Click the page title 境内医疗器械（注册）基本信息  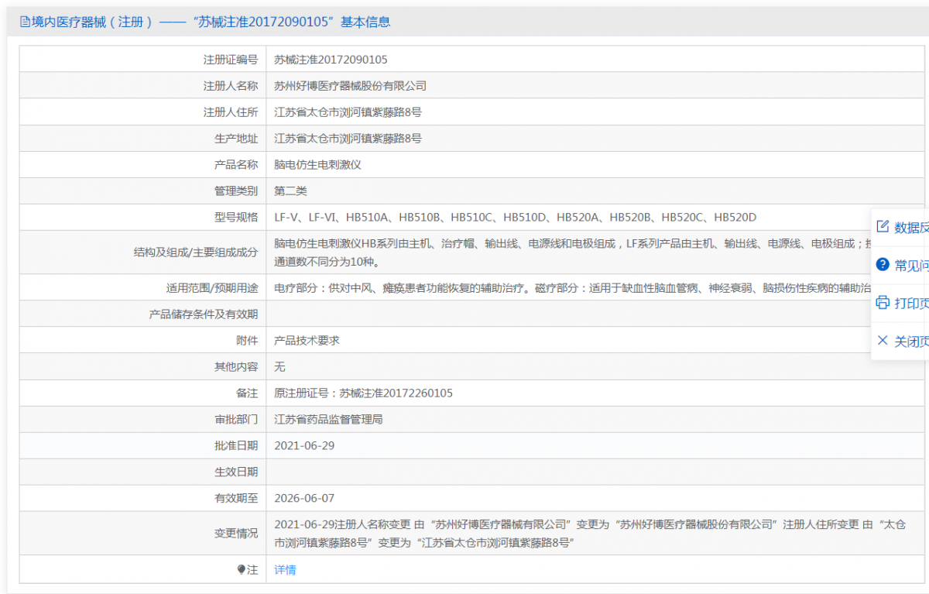(205, 22)
